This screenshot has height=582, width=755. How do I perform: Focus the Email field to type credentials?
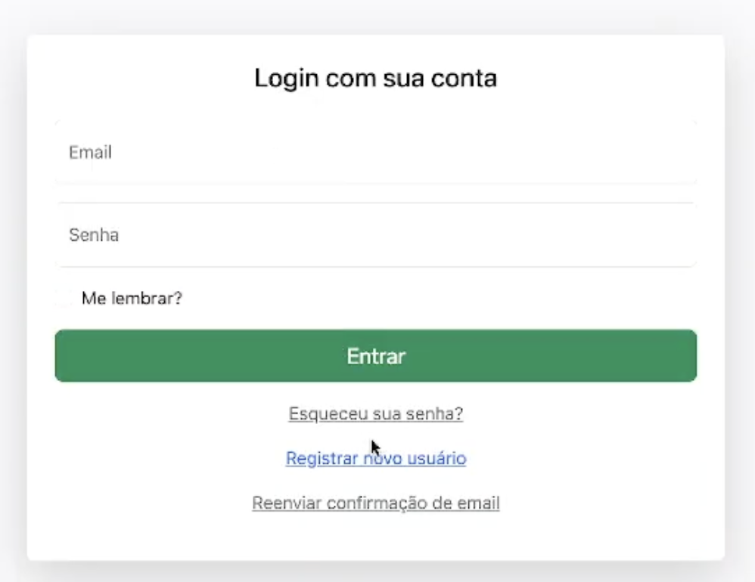coord(376,151)
